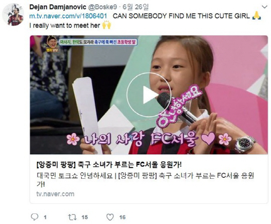
Task: Open the bold card title about FC서울 응원가
Action: (109, 165)
